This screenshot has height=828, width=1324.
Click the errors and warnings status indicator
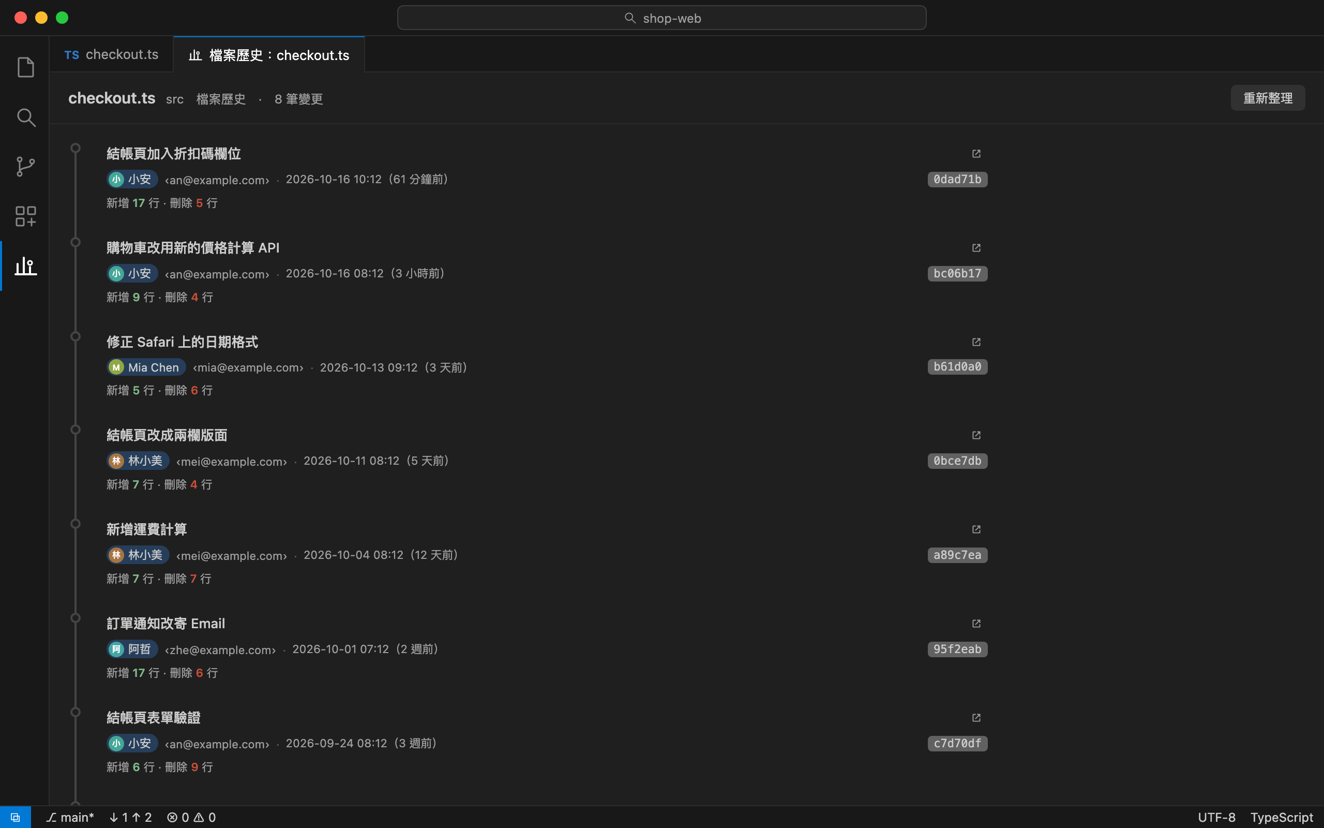click(191, 817)
